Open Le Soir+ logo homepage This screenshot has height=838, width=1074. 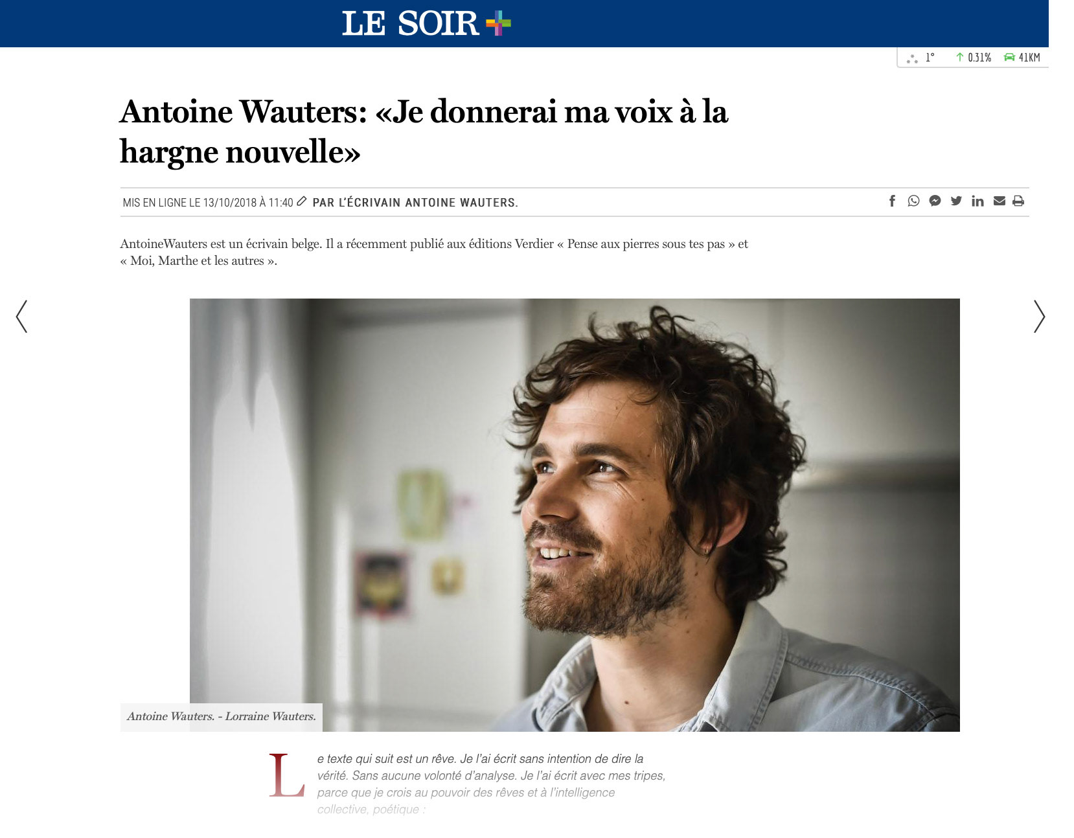426,23
